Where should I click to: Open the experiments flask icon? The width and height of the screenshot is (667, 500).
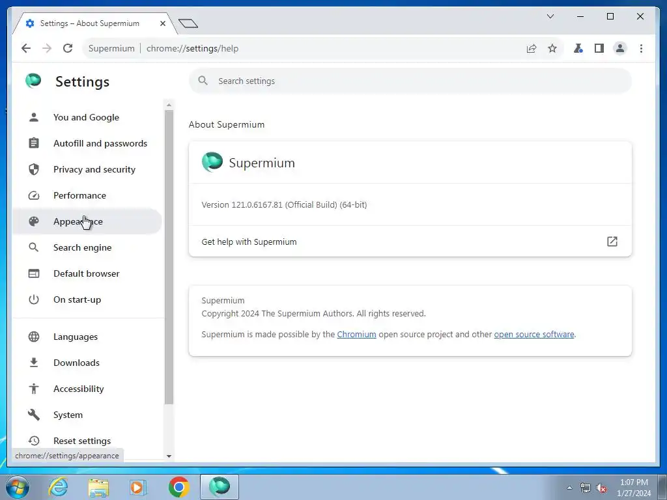tap(578, 48)
